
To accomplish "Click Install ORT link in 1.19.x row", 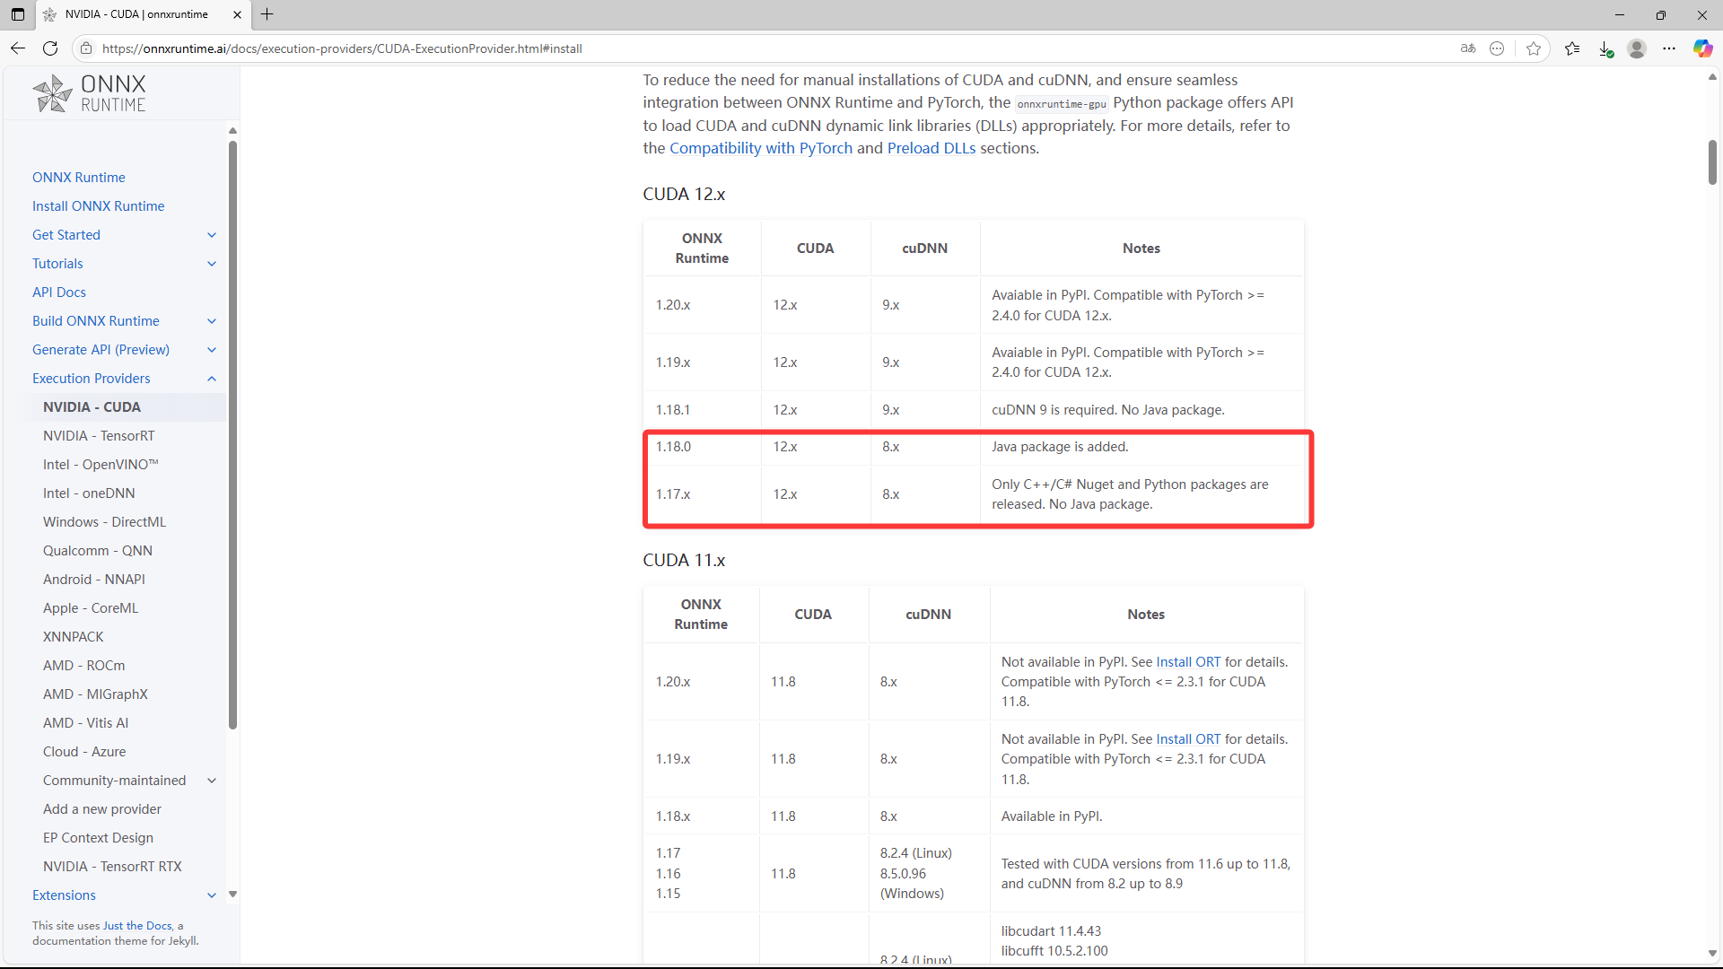I will click(x=1188, y=739).
